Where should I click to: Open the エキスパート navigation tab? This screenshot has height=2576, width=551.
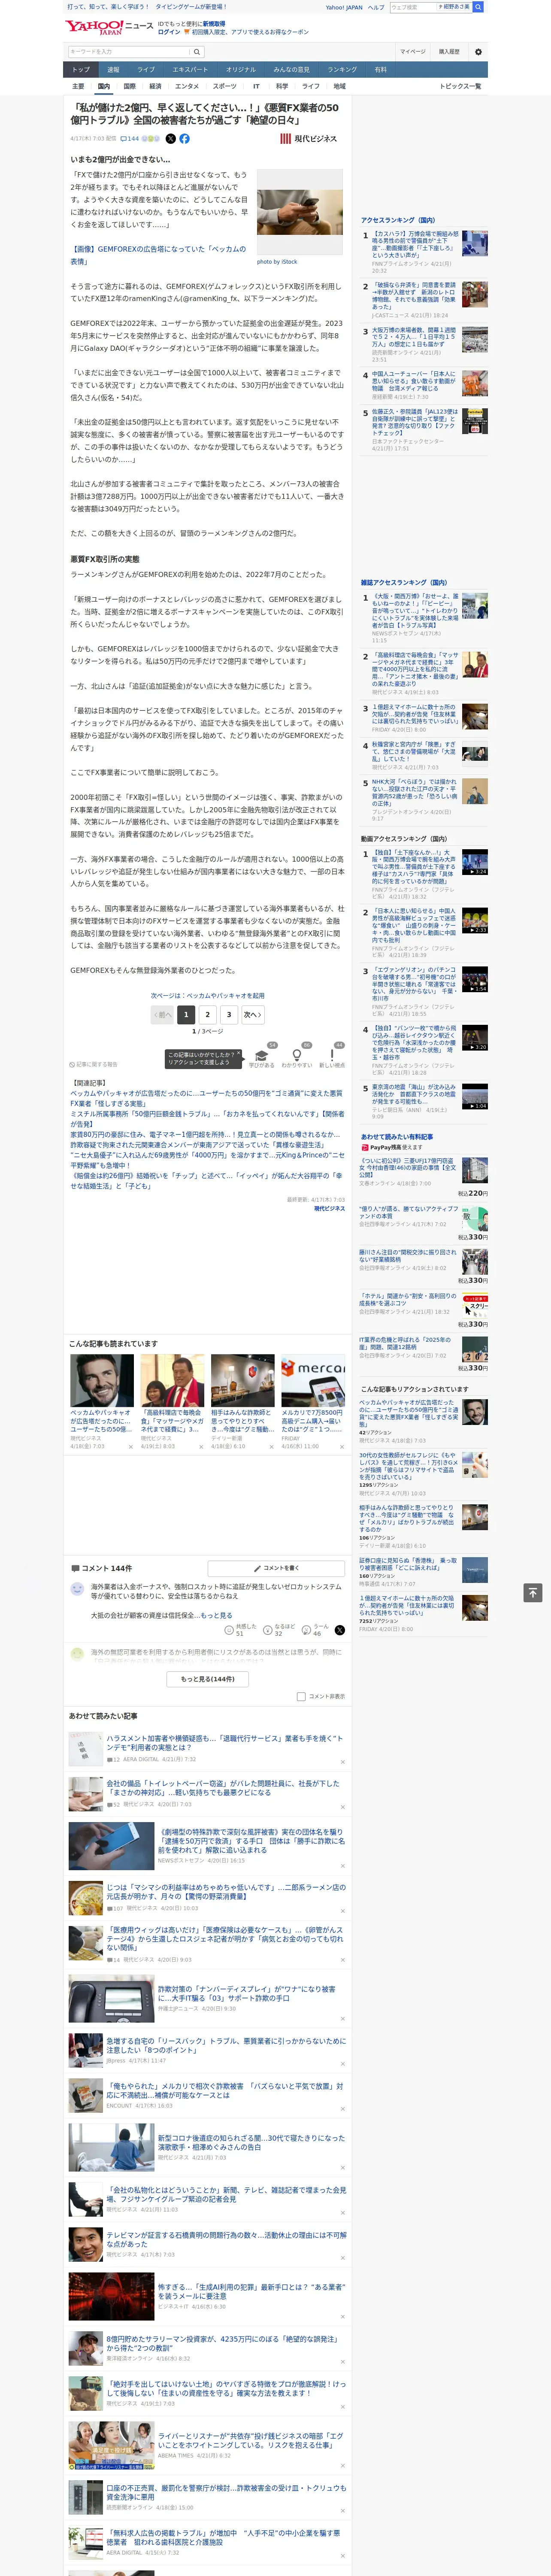[190, 70]
